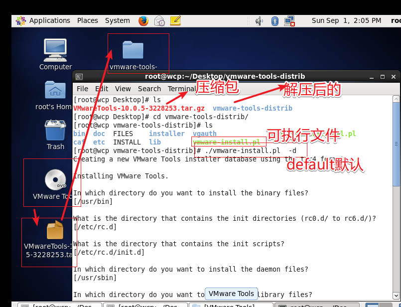Click the lib directory in listing

(x=155, y=142)
